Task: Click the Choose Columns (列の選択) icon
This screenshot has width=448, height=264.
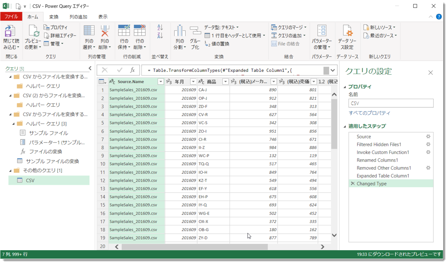Action: (x=89, y=31)
